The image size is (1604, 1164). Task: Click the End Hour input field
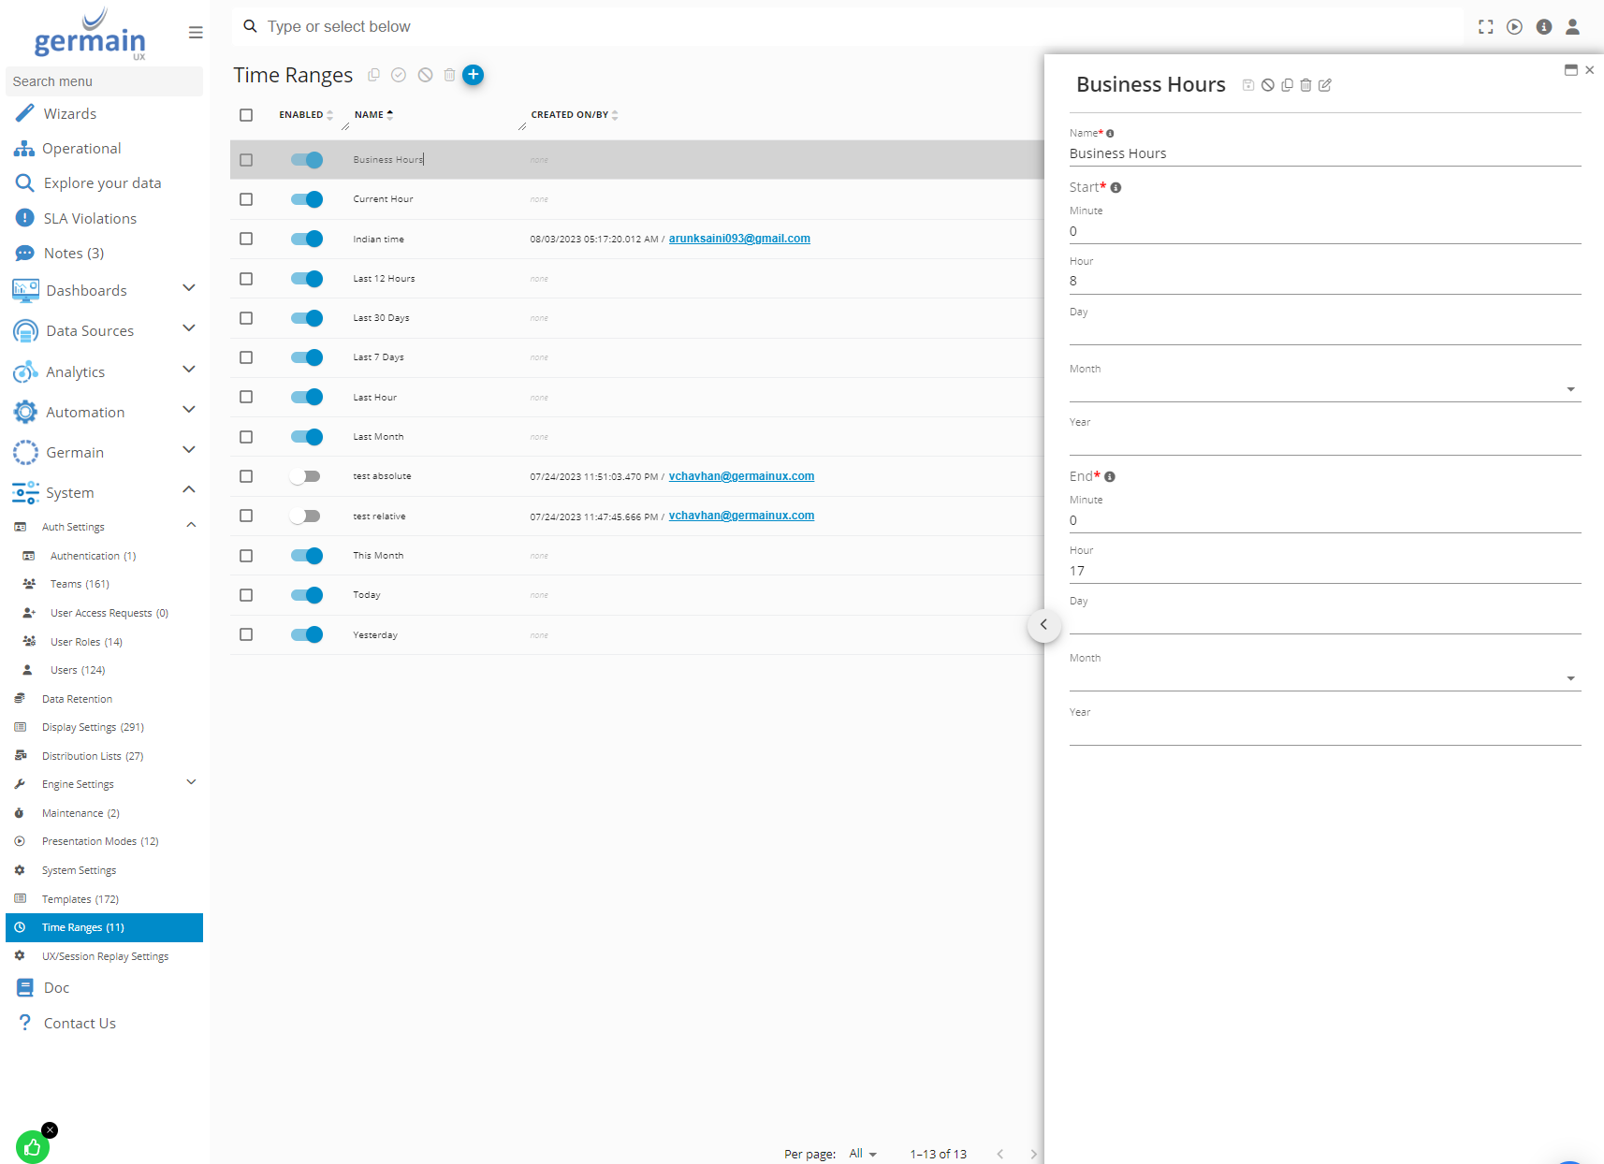[x=1324, y=571]
